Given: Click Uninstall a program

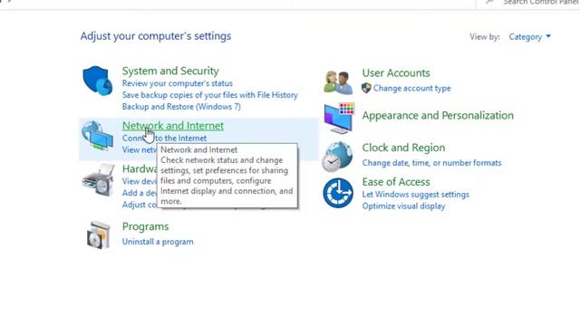Looking at the screenshot, I should (158, 242).
